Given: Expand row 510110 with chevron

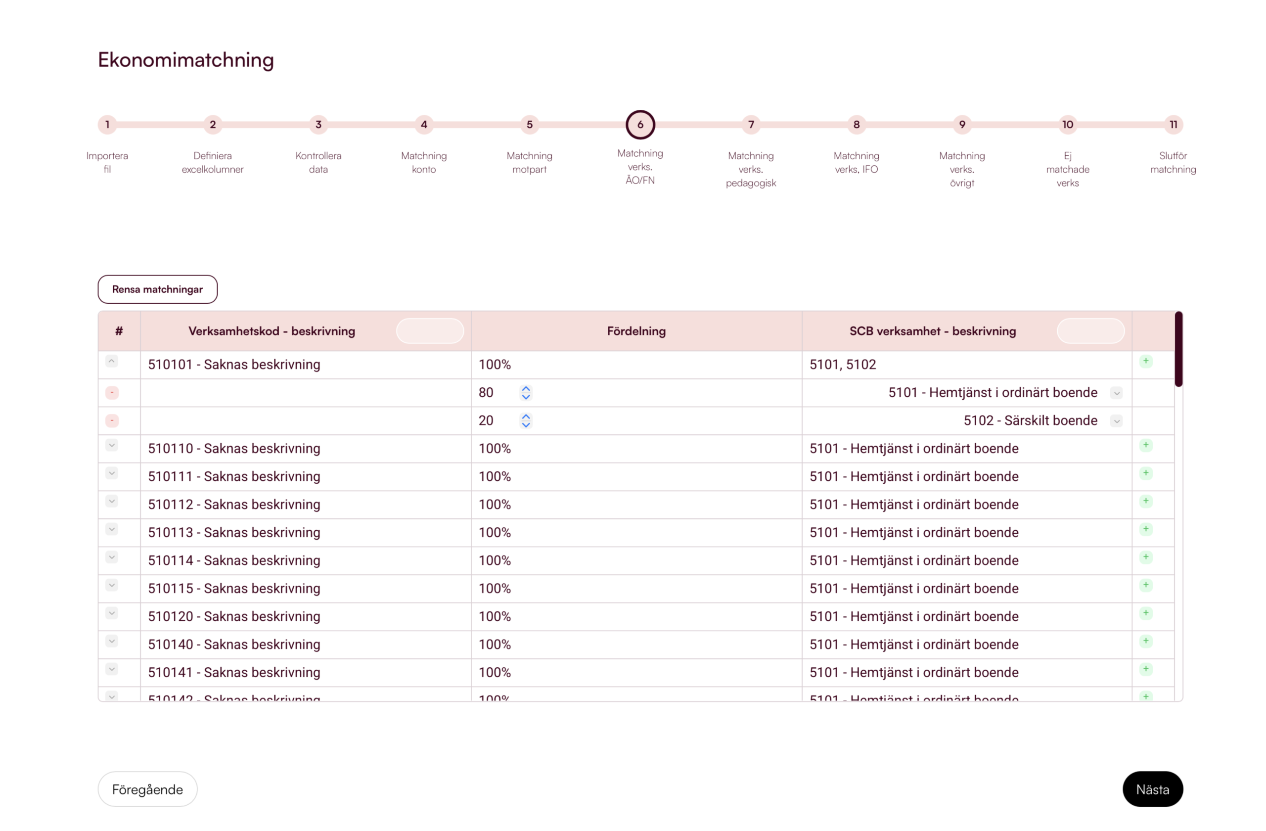Looking at the screenshot, I should click(111, 445).
